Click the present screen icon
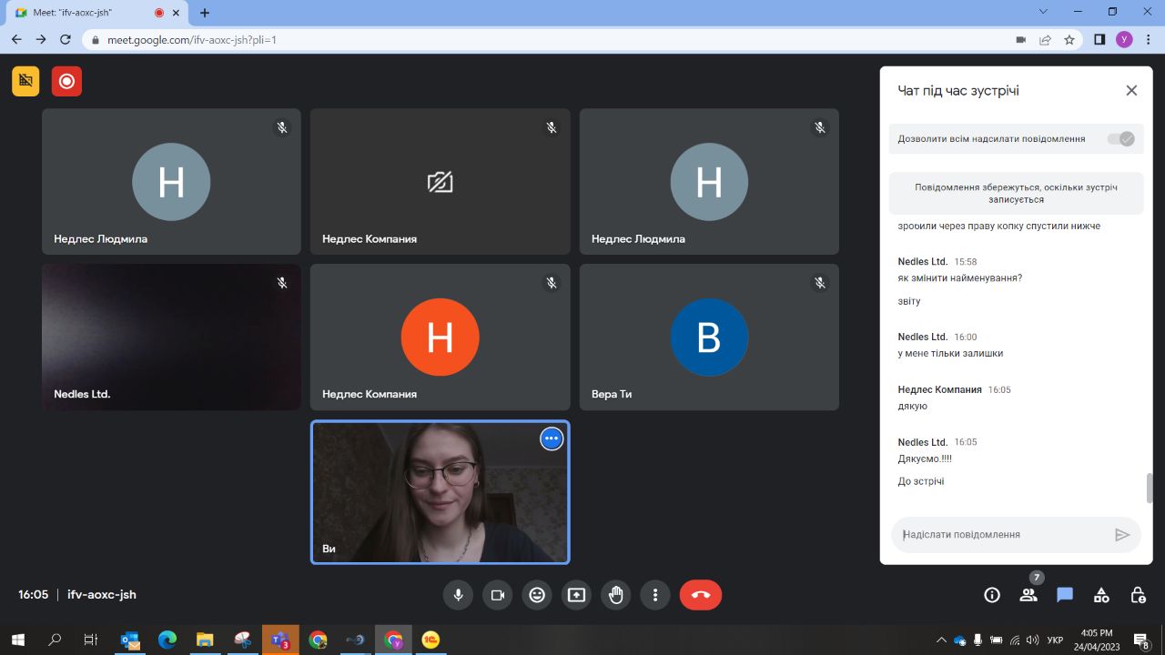The height and width of the screenshot is (655, 1165). (x=576, y=595)
